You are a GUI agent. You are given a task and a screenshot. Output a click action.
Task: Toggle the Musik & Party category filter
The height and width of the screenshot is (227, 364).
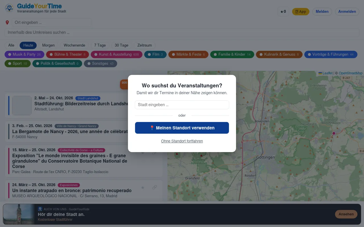click(24, 54)
